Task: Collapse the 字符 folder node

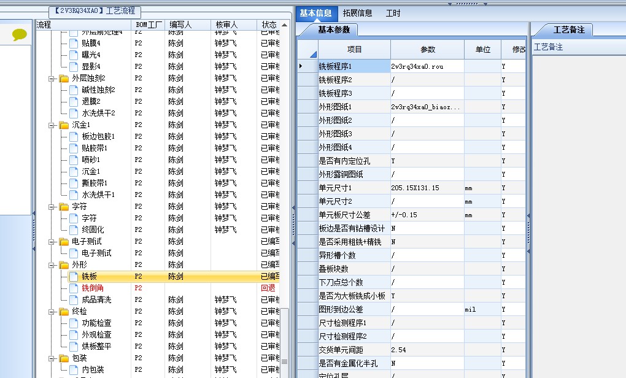Action: 52,207
